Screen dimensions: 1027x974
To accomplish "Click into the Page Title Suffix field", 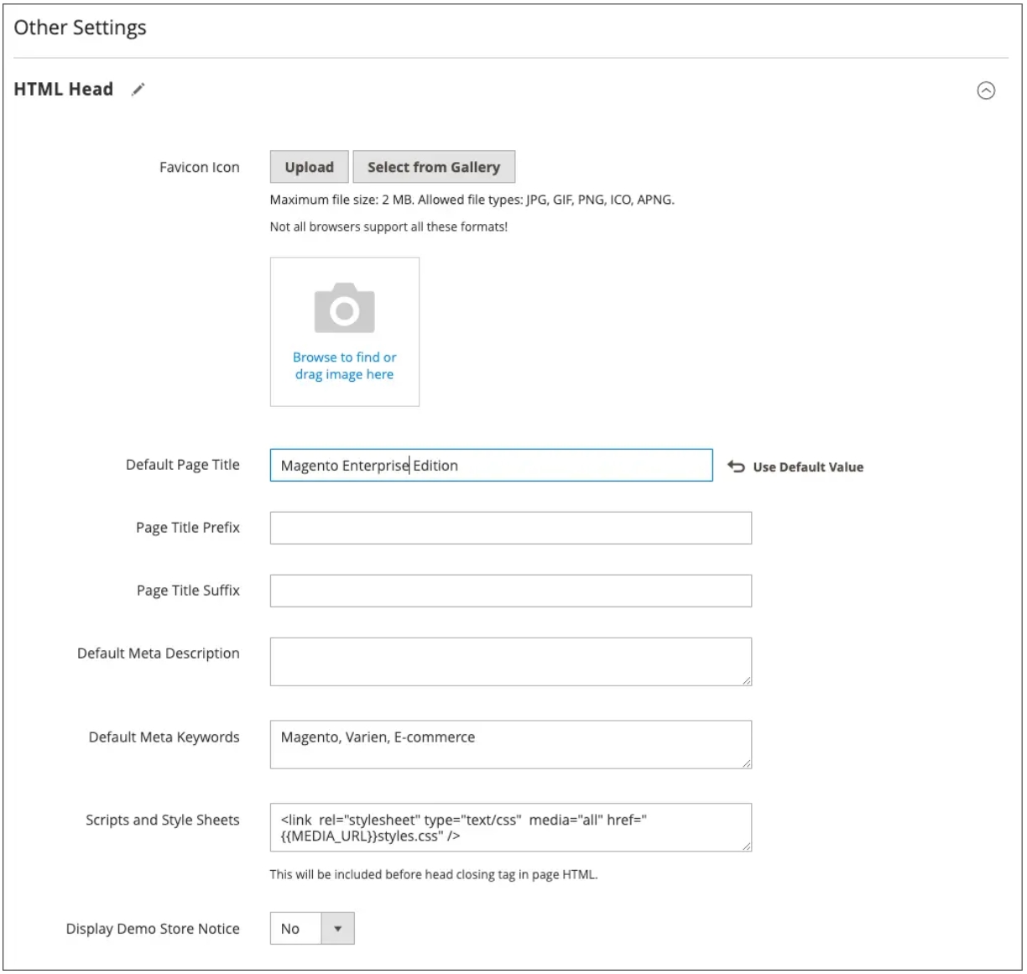I will click(x=510, y=591).
